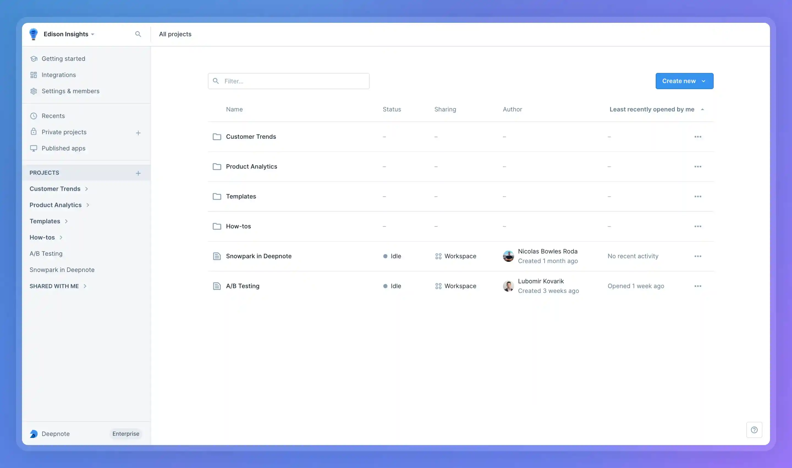792x468 pixels.
Task: Add a new private project with plus icon
Action: click(138, 133)
